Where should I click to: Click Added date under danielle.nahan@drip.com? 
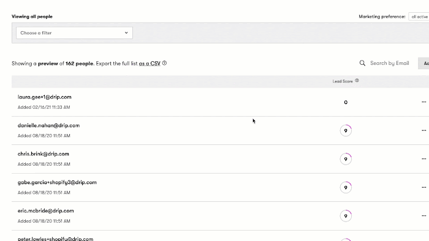[x=44, y=136]
